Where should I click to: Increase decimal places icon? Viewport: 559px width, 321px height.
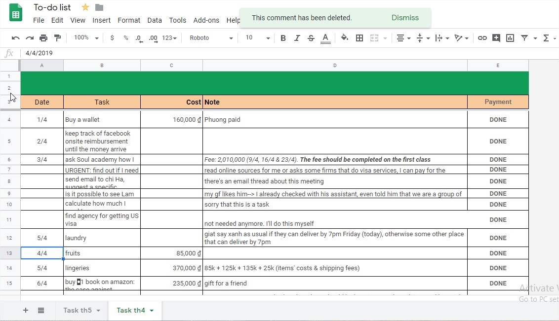153,38
